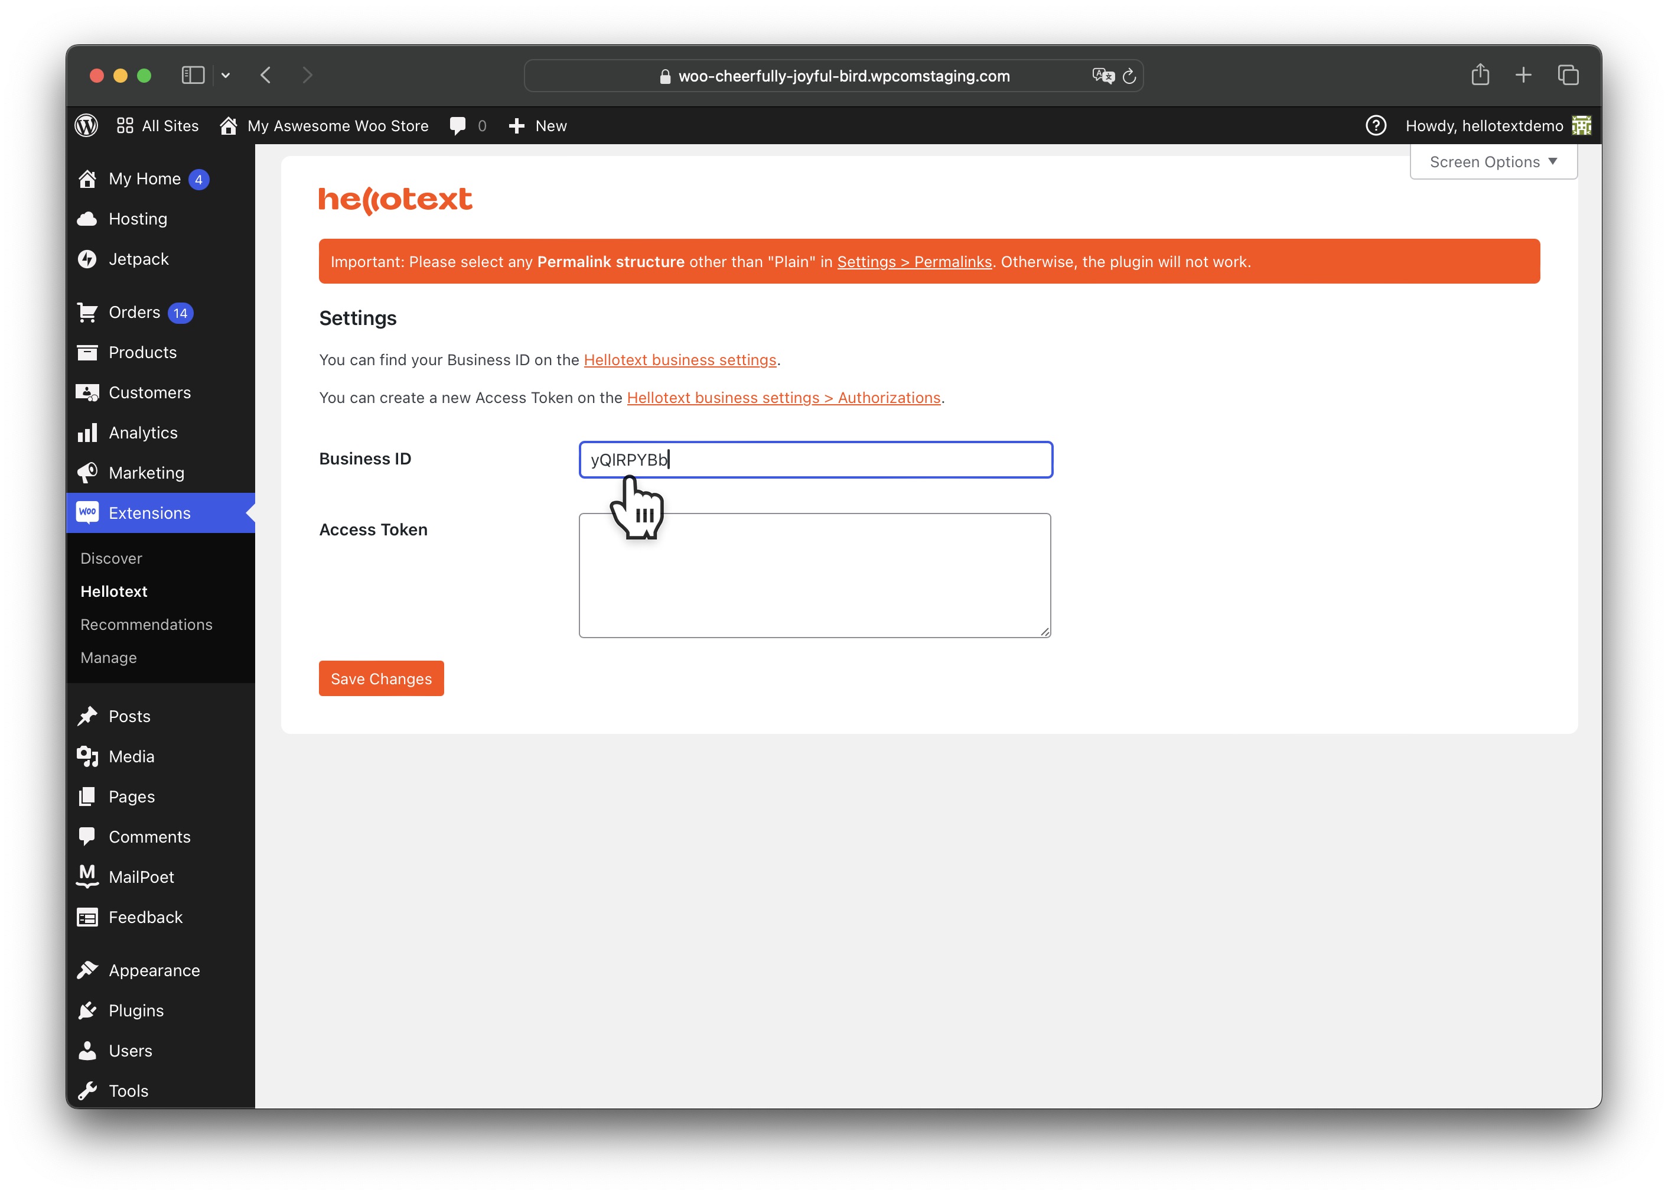Open the Hellotext business settings link
1668x1196 pixels.
(680, 360)
